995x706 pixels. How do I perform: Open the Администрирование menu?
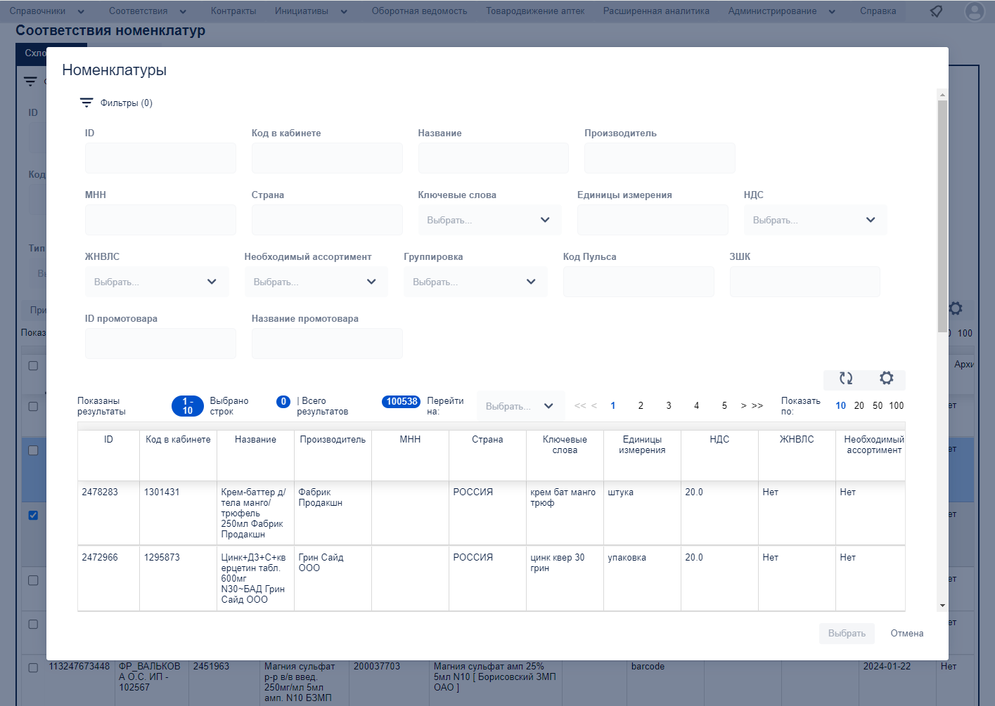tap(781, 11)
